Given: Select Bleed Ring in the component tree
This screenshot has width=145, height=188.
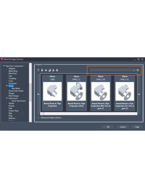Looking at the screenshot, I should coord(13,71).
